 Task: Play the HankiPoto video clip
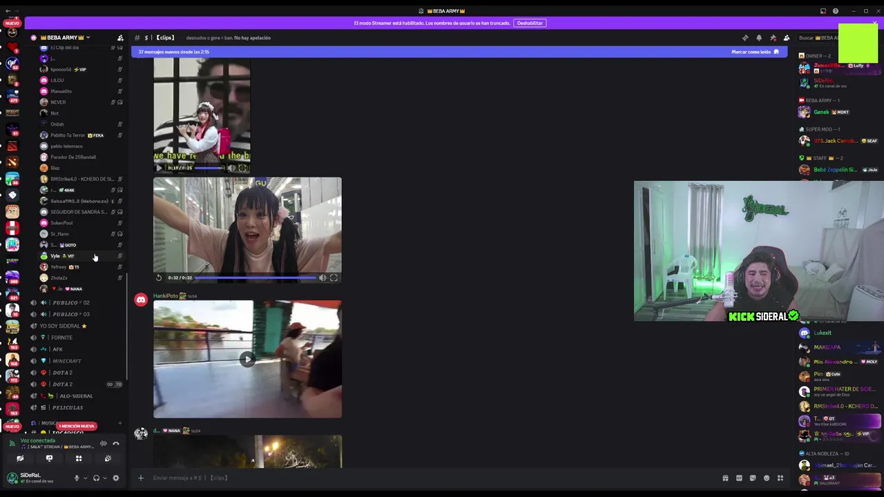coord(247,359)
